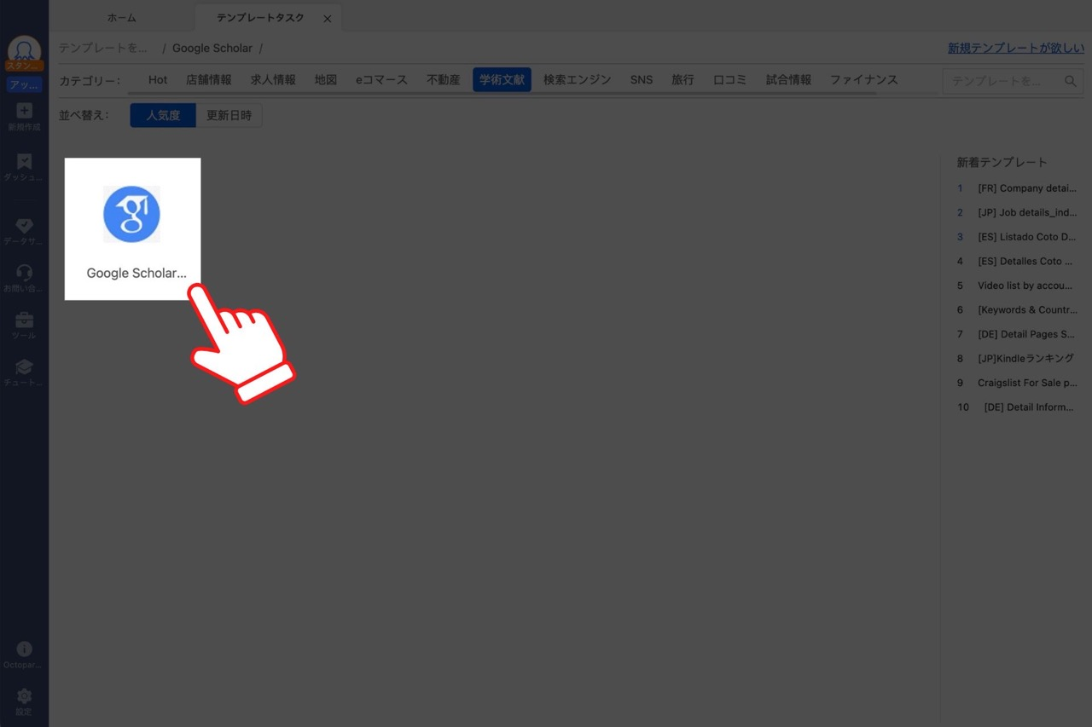This screenshot has width=1092, height=727.
Task: Click the template search magnifier icon
Action: (1071, 81)
